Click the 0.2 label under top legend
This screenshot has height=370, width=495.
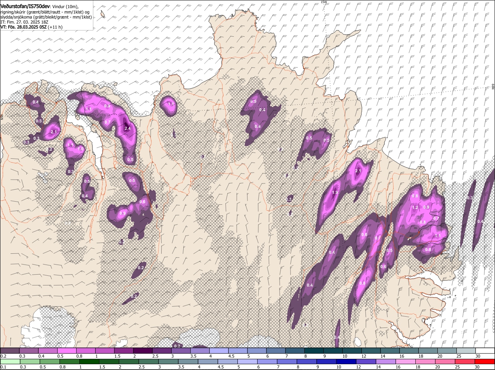(x=3, y=356)
